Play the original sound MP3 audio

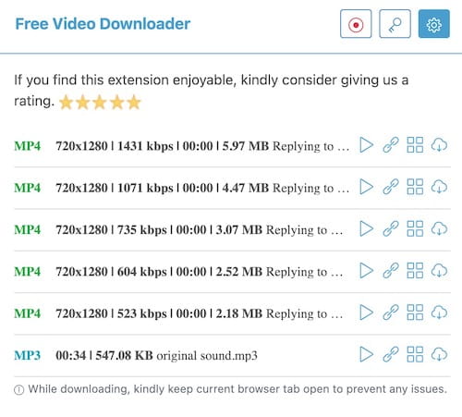click(x=366, y=354)
